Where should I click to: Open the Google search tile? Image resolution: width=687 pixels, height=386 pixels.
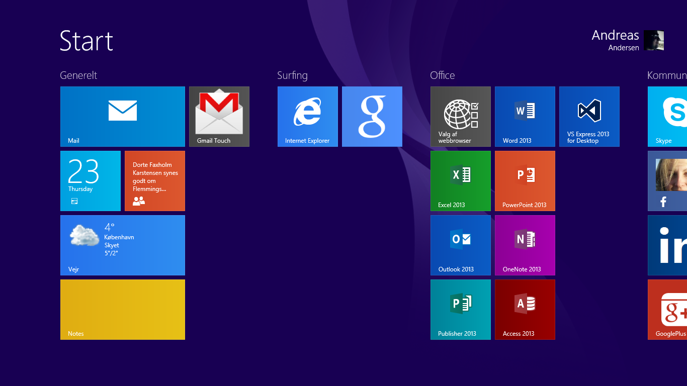(x=372, y=117)
